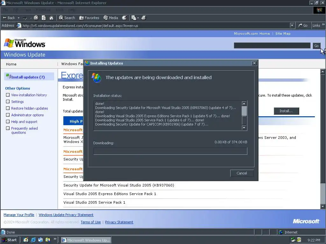Screen dimensions: 326x244
Task: Launch Internet Explorer from quick launch
Action: point(33,240)
